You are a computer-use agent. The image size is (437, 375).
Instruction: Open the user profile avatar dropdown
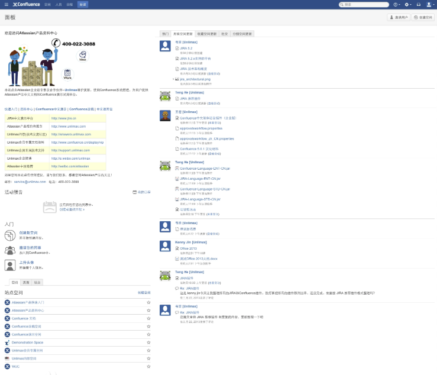[x=430, y=5]
